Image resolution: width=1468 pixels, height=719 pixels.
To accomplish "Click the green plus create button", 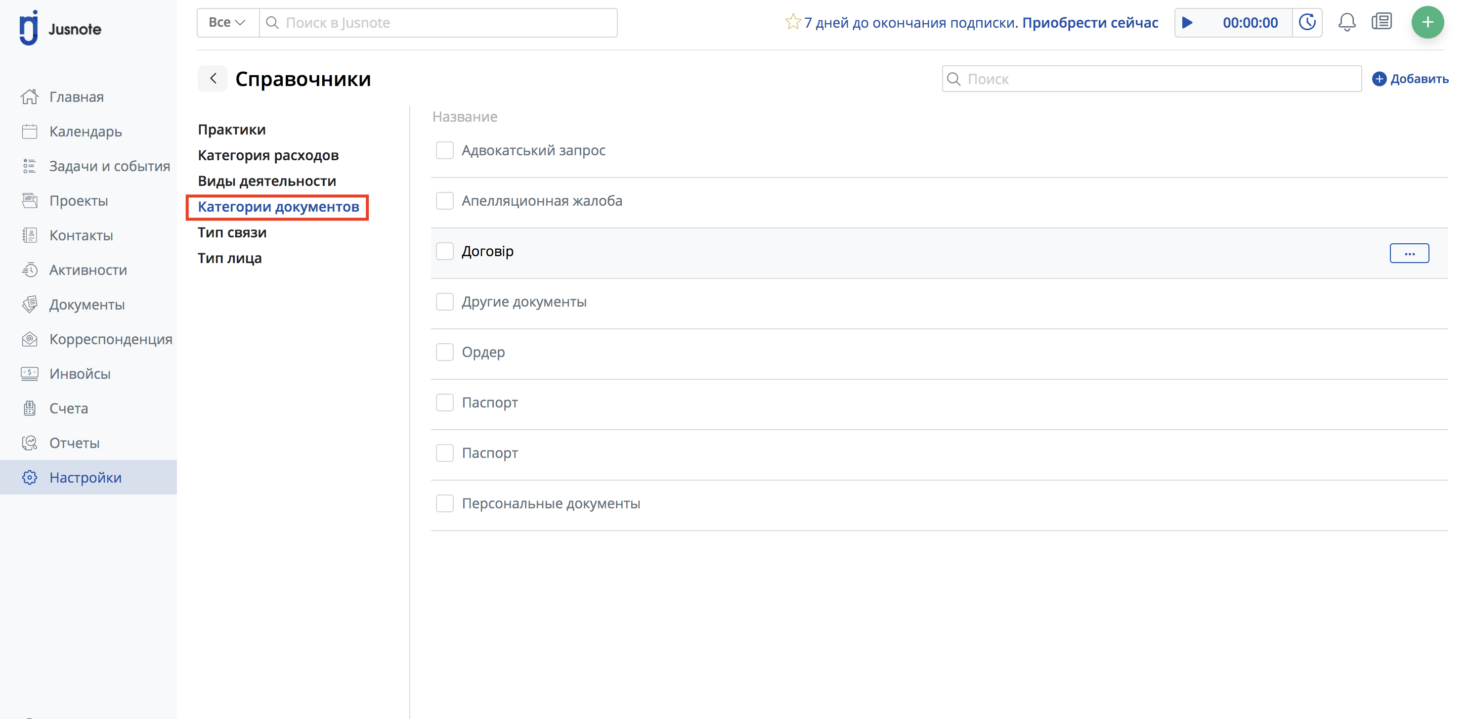I will point(1427,22).
